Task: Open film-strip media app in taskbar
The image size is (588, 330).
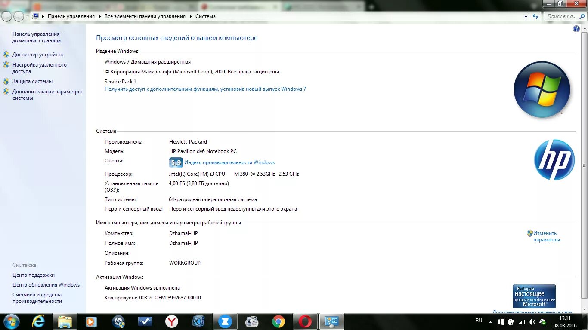Action: pyautogui.click(x=198, y=321)
